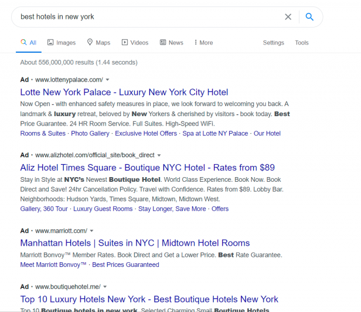Open the Spa at Lotte NY Palace sitelink
The height and width of the screenshot is (312, 361).
[x=215, y=133]
